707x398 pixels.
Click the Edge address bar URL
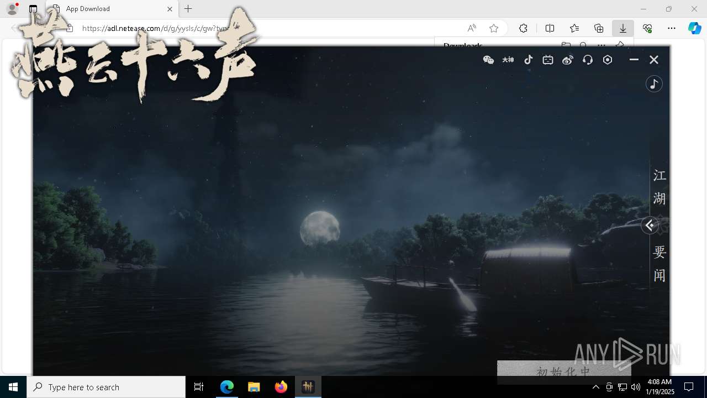[156, 28]
